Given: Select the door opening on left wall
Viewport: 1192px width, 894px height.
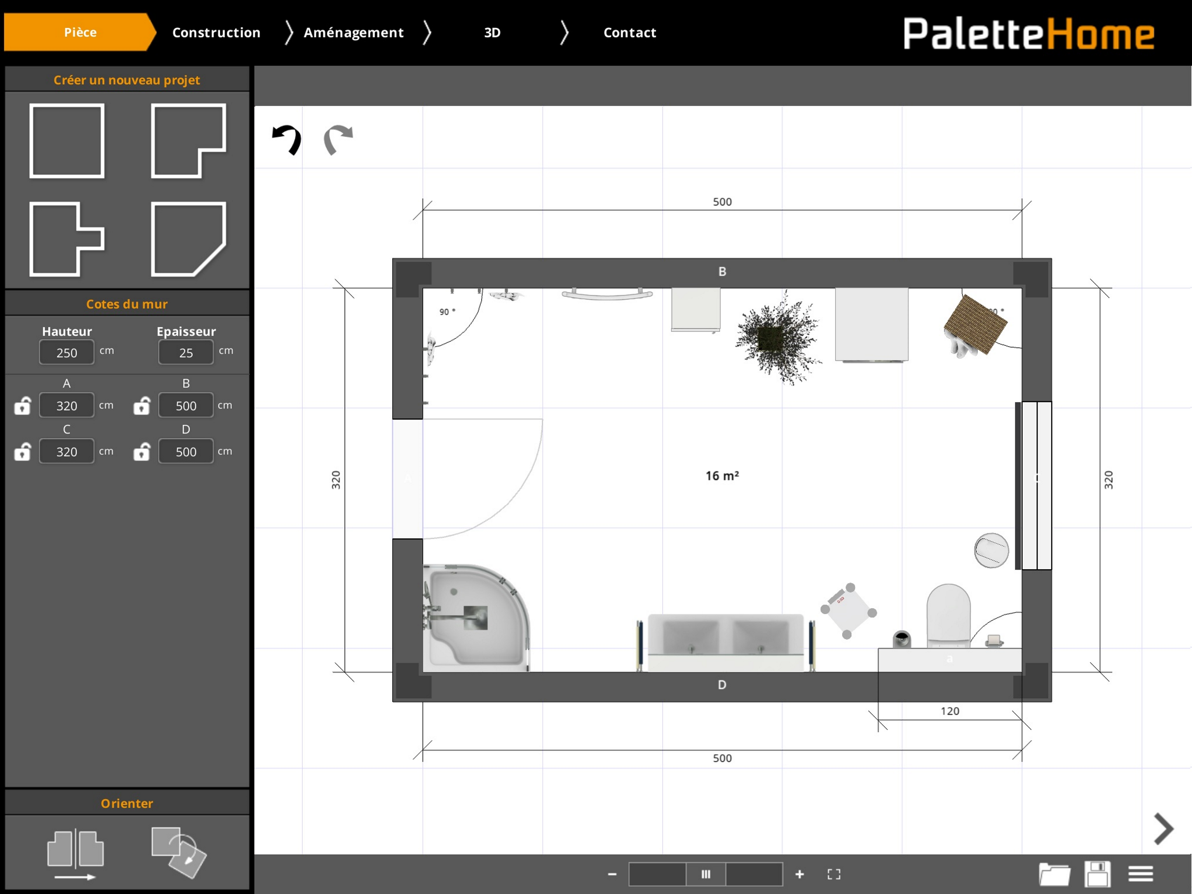Looking at the screenshot, I should (408, 478).
